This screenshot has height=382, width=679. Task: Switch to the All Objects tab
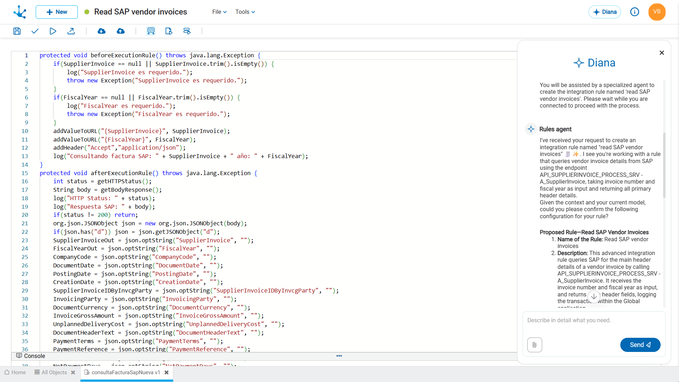point(54,372)
